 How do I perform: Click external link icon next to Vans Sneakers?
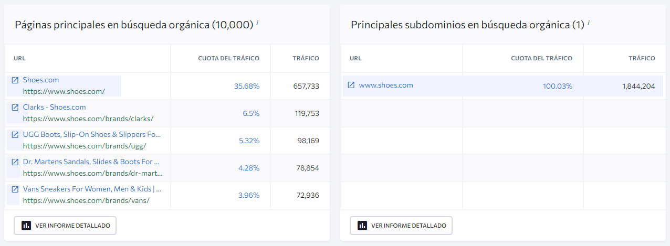pyautogui.click(x=15, y=189)
